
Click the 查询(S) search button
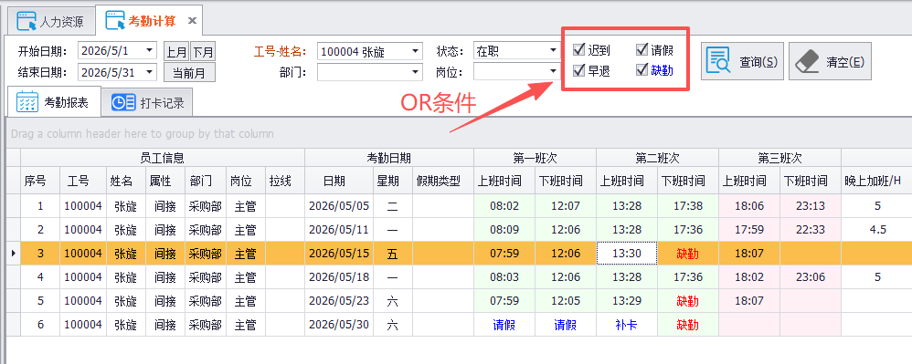coord(742,61)
